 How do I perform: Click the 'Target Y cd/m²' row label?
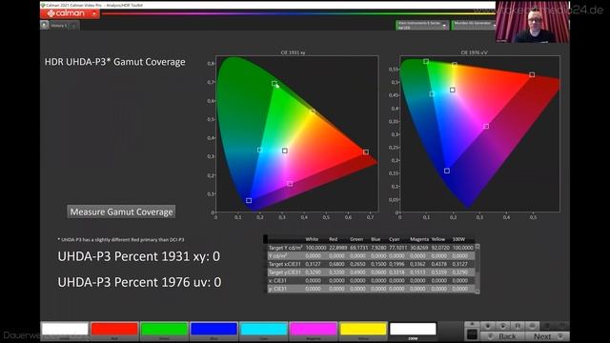(285, 248)
